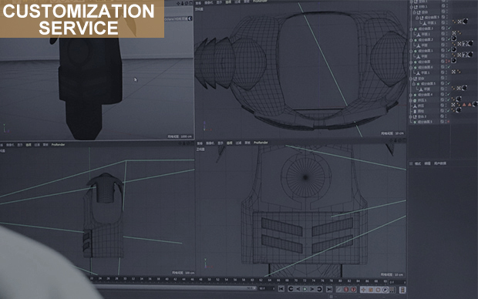Viewport: 478px width, 299px height.
Task: Select the scale keyframe square icon
Action: (x=371, y=290)
